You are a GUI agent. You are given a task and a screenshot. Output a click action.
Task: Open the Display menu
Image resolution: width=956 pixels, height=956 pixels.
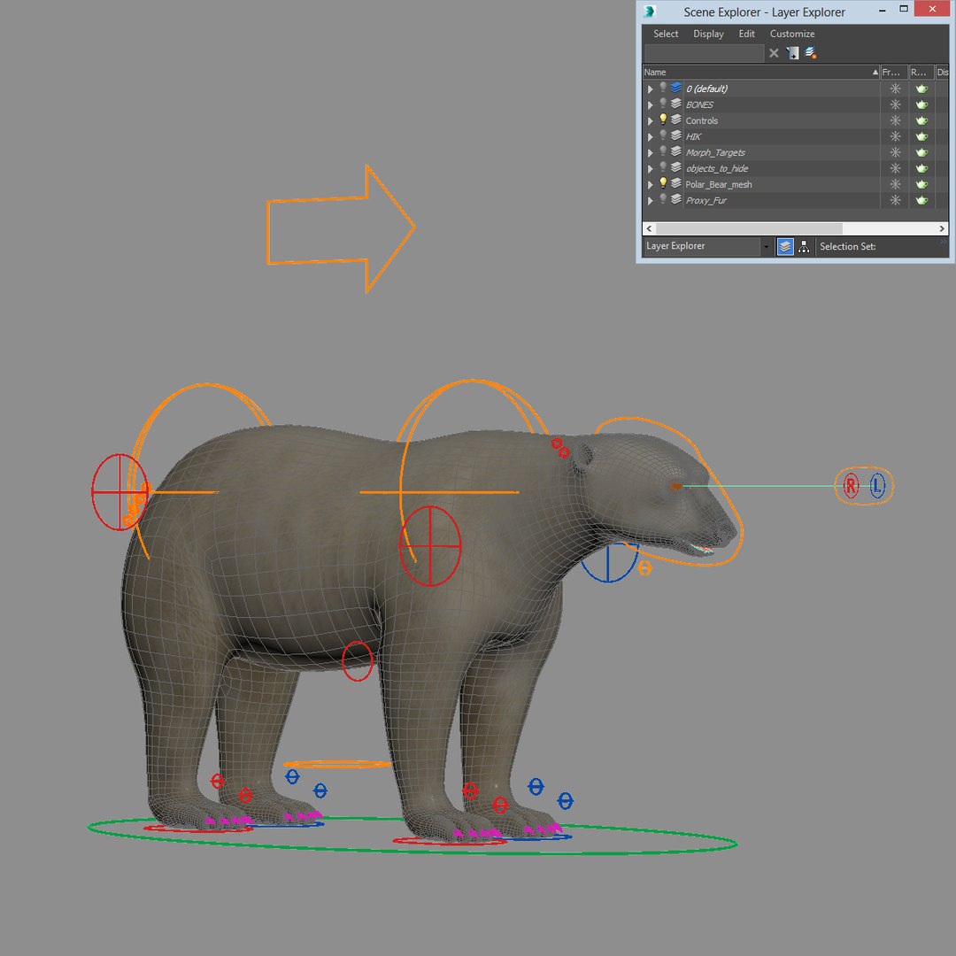(708, 34)
